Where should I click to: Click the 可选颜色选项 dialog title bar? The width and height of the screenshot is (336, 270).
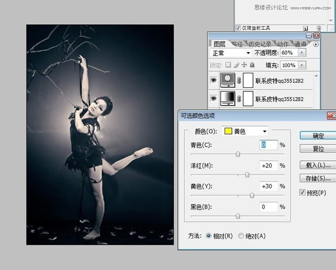[x=253, y=116]
